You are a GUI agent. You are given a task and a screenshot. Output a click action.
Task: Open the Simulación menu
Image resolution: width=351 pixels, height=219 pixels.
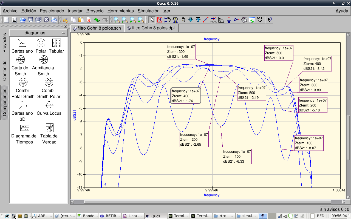point(148,11)
